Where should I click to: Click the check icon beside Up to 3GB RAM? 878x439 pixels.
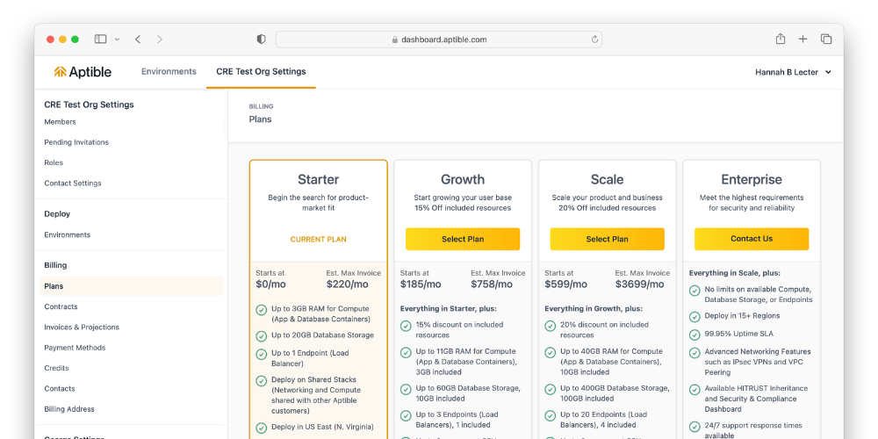pyautogui.click(x=261, y=310)
